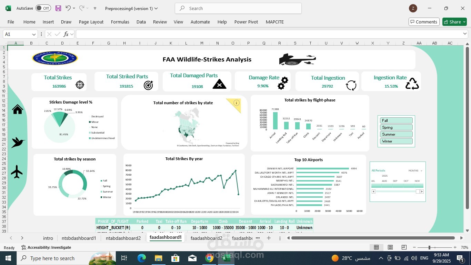Image resolution: width=471 pixels, height=265 pixels.
Task: Click the info icon on map chart
Action: [x=236, y=103]
